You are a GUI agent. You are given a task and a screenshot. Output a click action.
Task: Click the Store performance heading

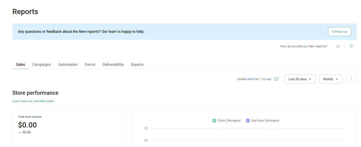35,93
